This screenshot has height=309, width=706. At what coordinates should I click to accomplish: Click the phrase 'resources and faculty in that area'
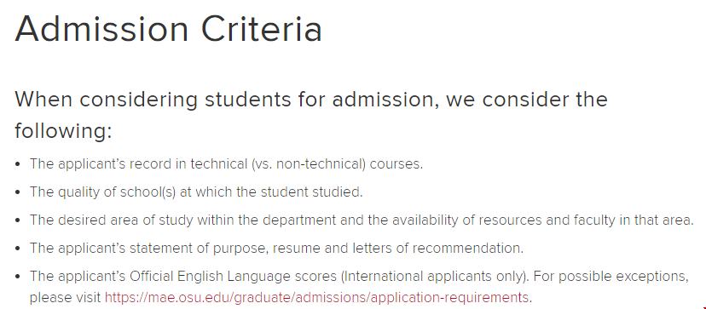(587, 220)
